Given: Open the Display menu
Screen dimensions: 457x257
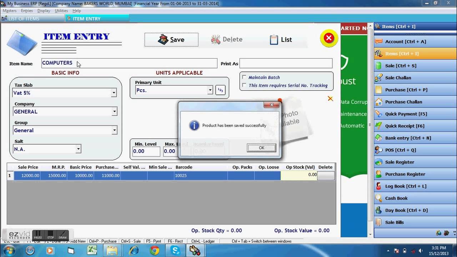Looking at the screenshot, I should coord(44,11).
